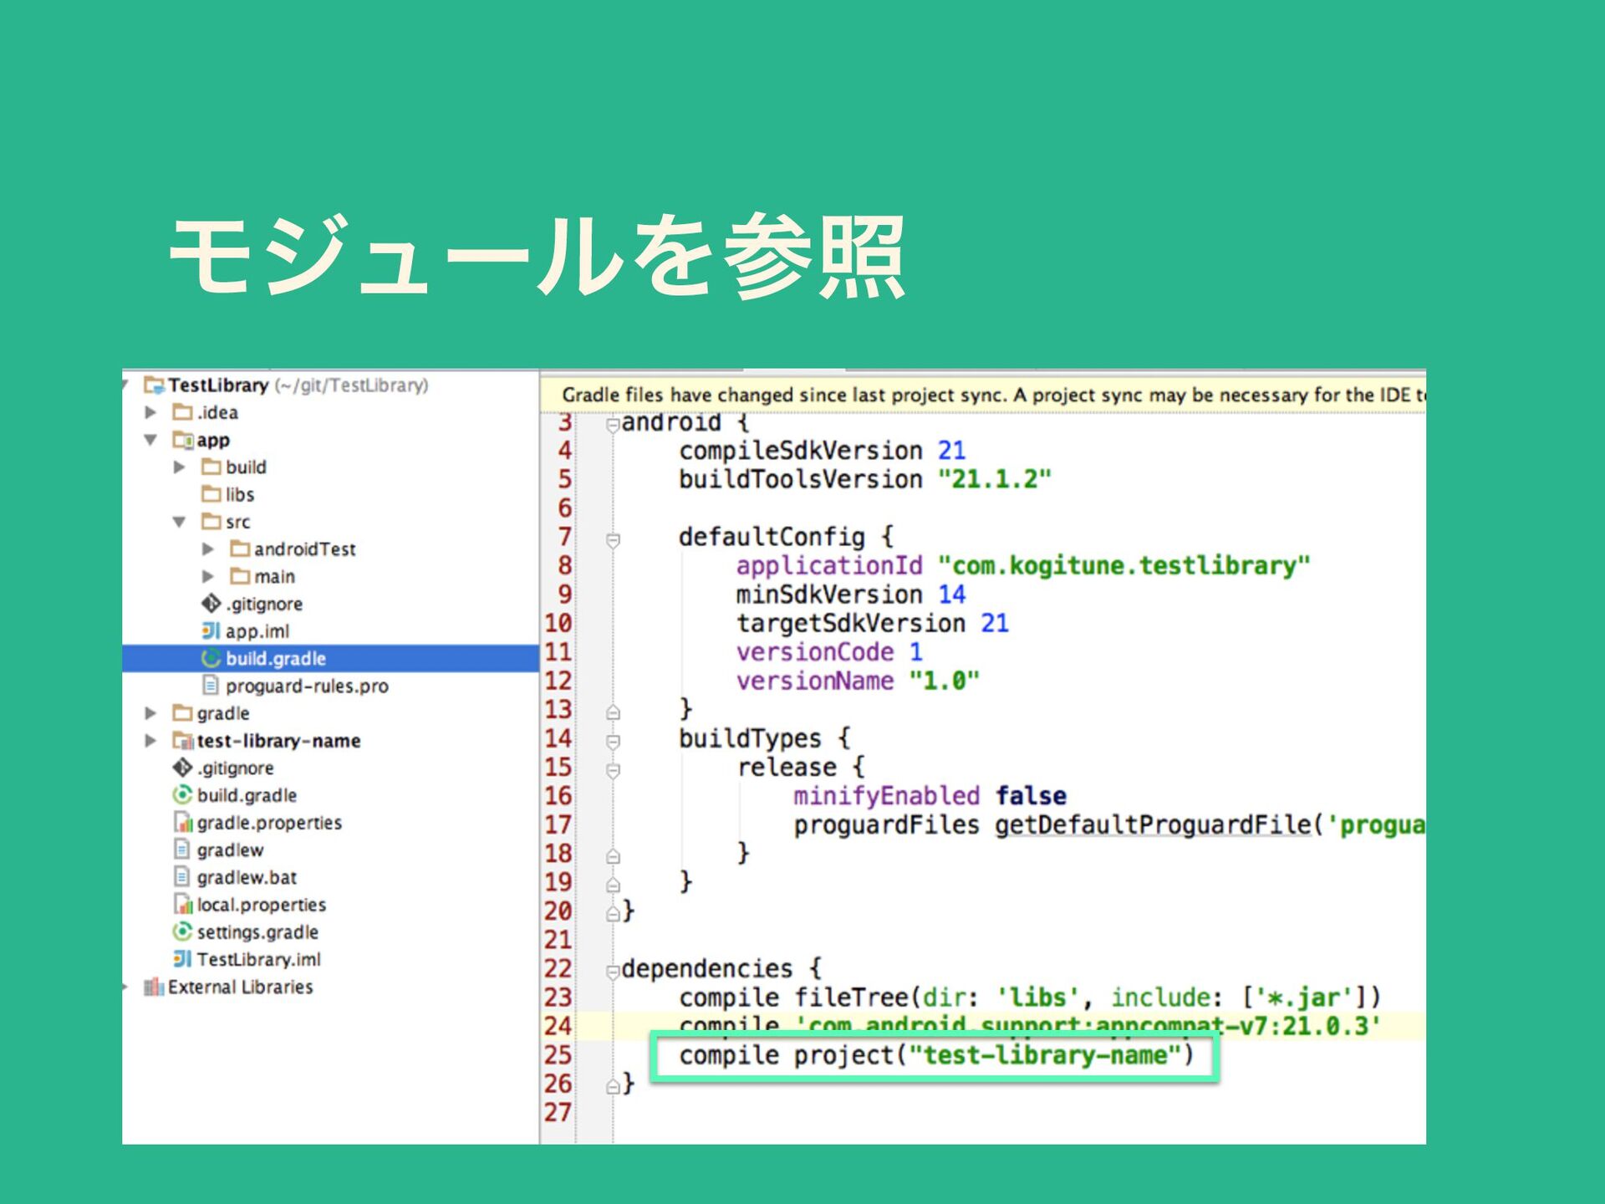
Task: Select proguard-rules.pro in project tree
Action: 307,686
